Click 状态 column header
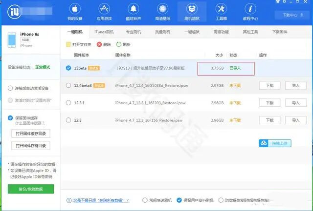Viewport: 313px width, 211px height. (233, 55)
